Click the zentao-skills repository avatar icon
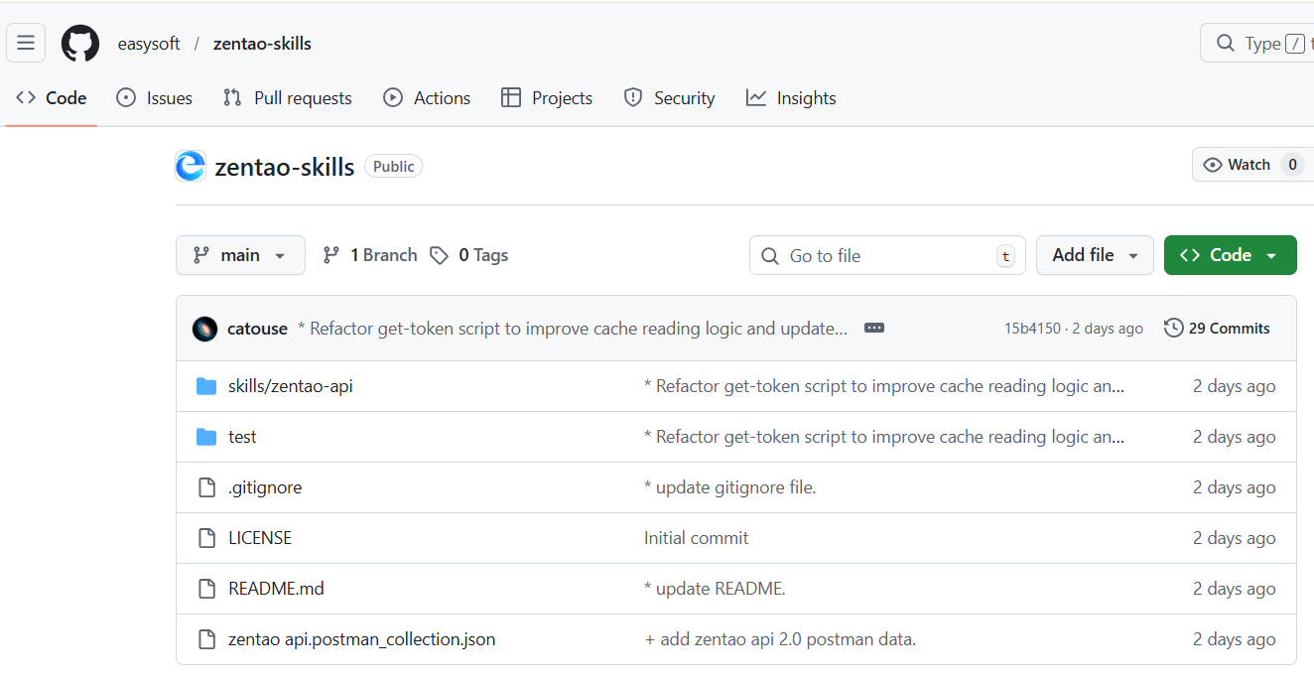Screen dimensions: 1314x683 [x=191, y=166]
